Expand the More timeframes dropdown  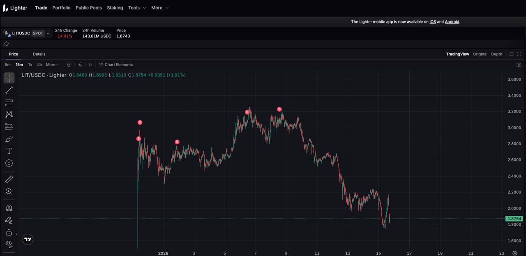[x=52, y=65]
